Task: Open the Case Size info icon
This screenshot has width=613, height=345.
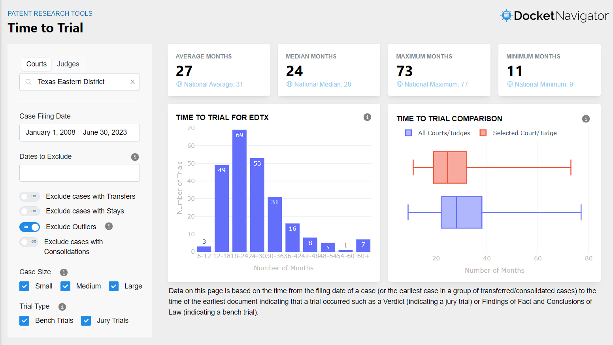Action: [64, 272]
